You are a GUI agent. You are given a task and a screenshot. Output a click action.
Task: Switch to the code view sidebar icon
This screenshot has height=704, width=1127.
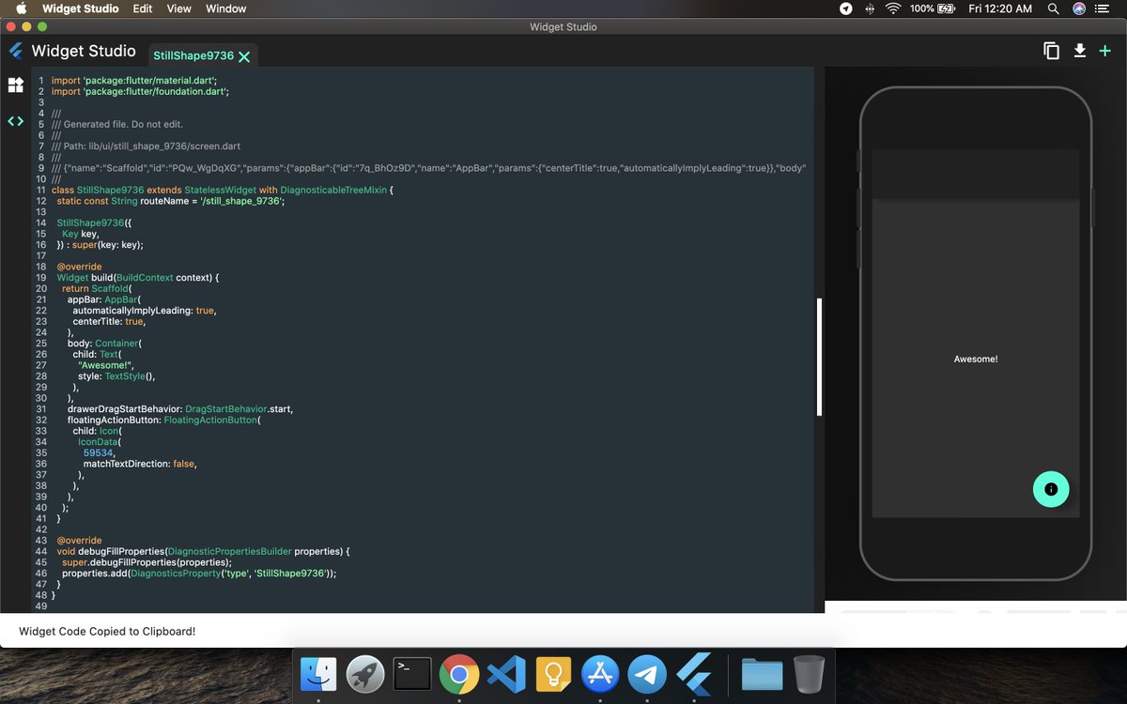point(15,121)
